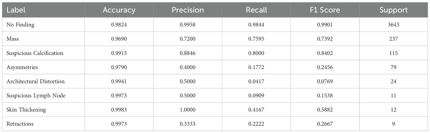
Task: Select the Skin Thickening row label
Action: tap(26, 110)
